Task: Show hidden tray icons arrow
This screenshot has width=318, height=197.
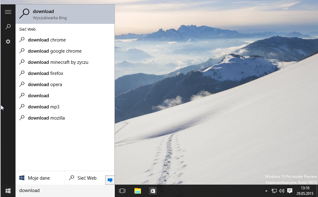Action: 266,191
